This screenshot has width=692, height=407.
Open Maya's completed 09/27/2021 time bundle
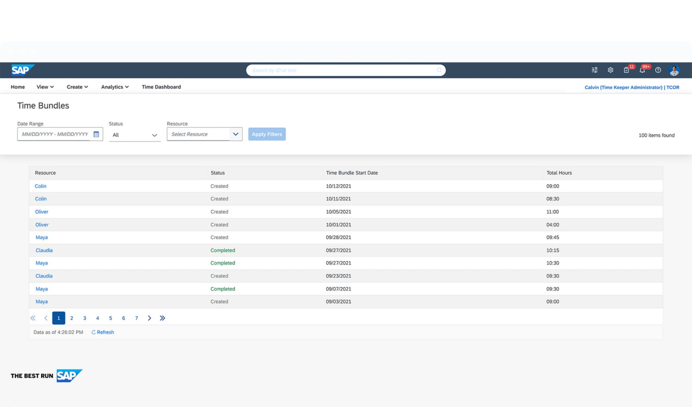(x=41, y=263)
